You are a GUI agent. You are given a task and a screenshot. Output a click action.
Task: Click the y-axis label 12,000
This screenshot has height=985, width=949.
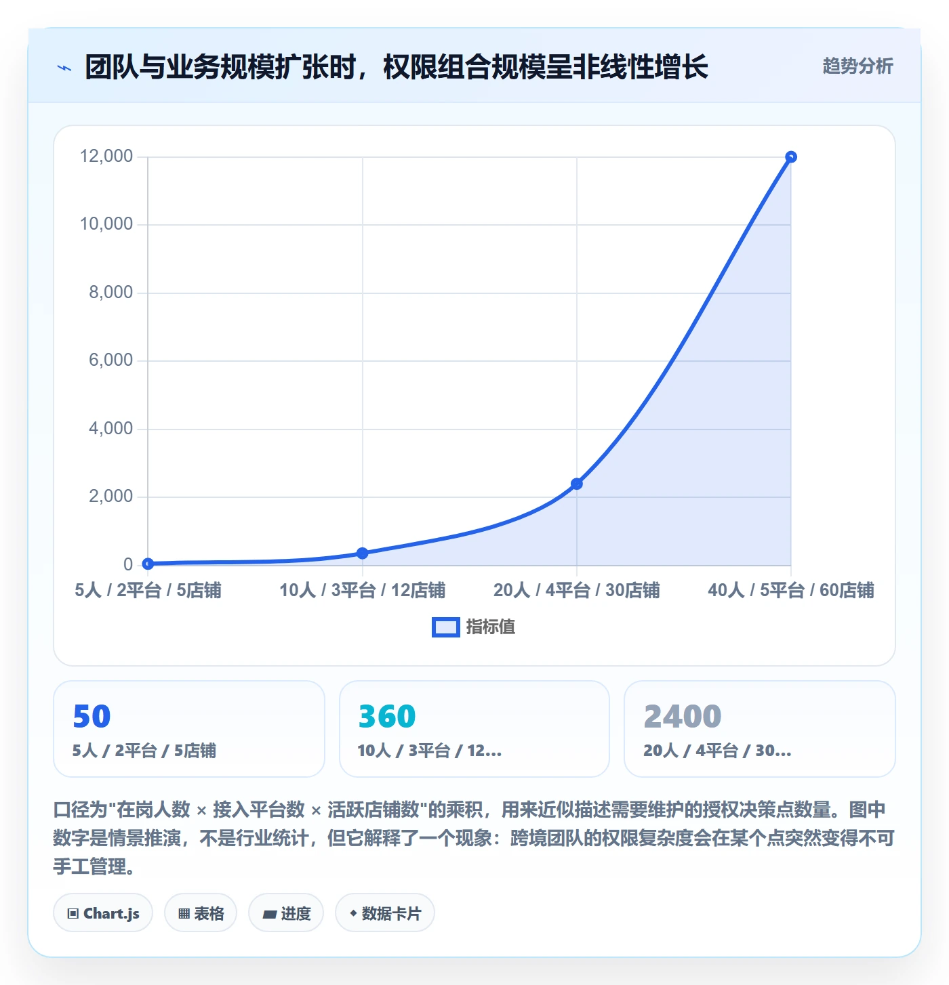coord(106,156)
